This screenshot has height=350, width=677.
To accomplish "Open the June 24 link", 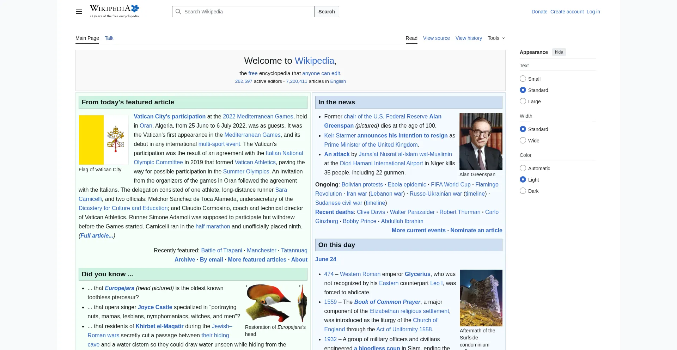I will tap(326, 259).
